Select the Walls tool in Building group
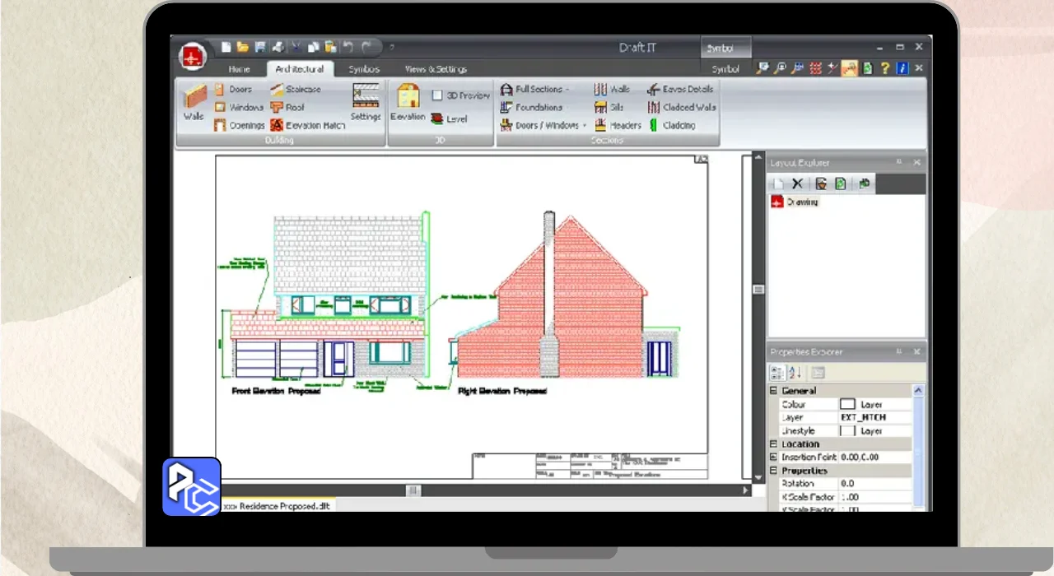 point(194,103)
